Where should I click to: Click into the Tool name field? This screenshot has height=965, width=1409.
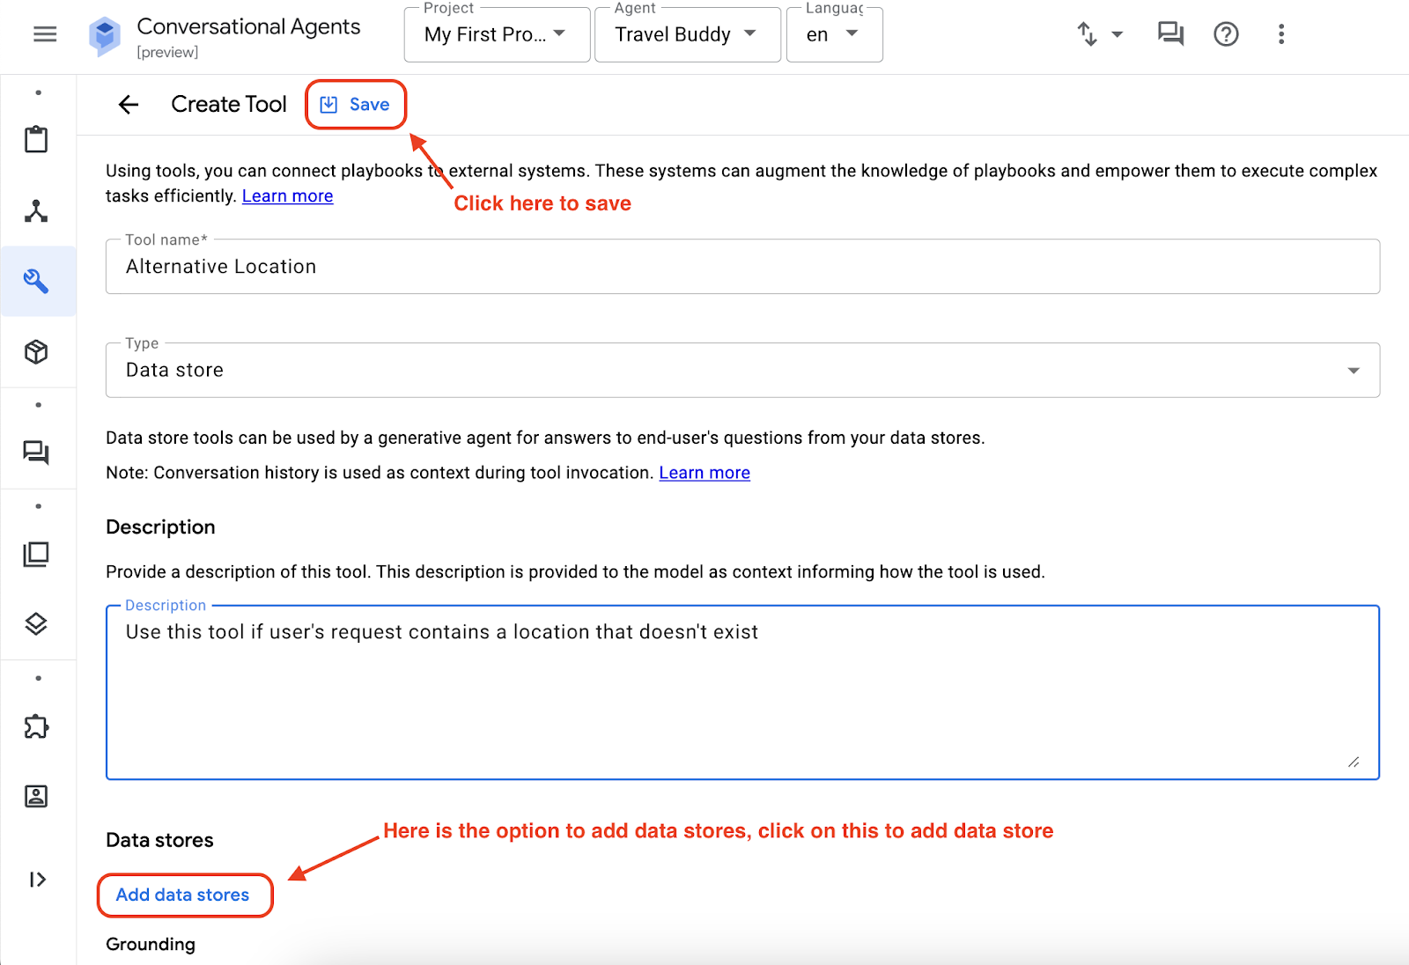pyautogui.click(x=741, y=267)
